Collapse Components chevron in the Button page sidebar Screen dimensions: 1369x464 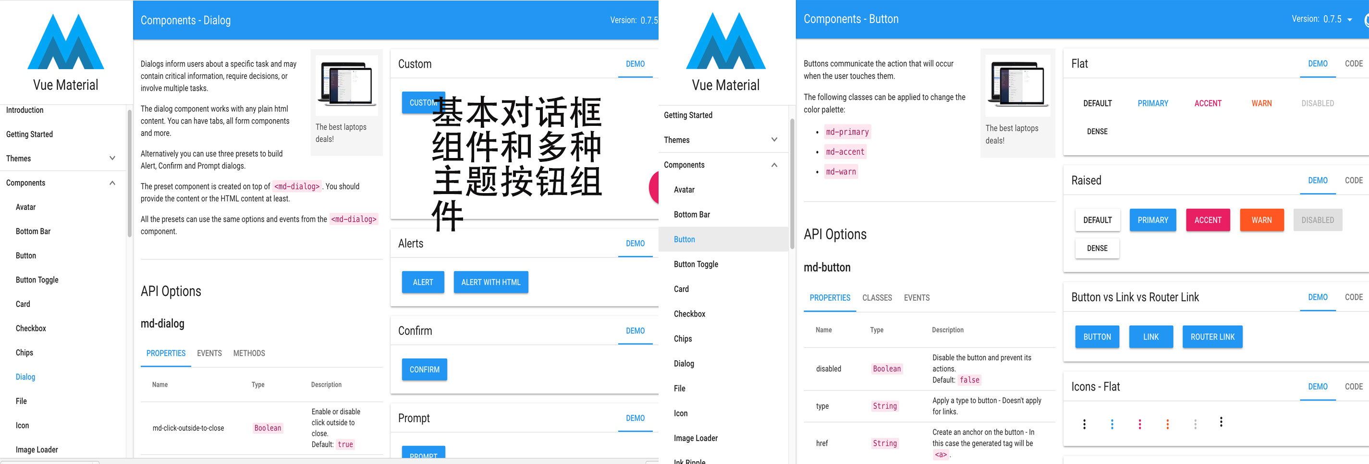coord(774,165)
